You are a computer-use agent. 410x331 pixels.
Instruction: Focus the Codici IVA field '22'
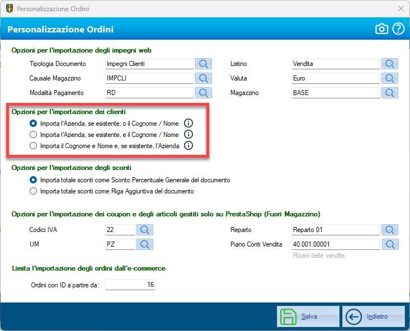120,230
